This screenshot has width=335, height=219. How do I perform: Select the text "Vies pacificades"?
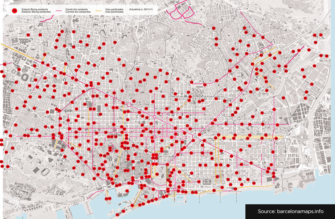114,9
